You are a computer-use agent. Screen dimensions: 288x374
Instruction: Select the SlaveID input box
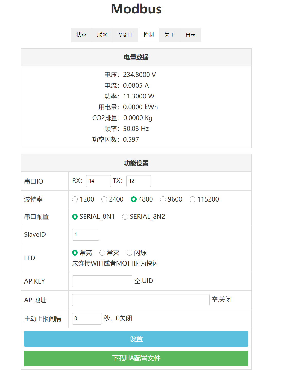(x=85, y=234)
